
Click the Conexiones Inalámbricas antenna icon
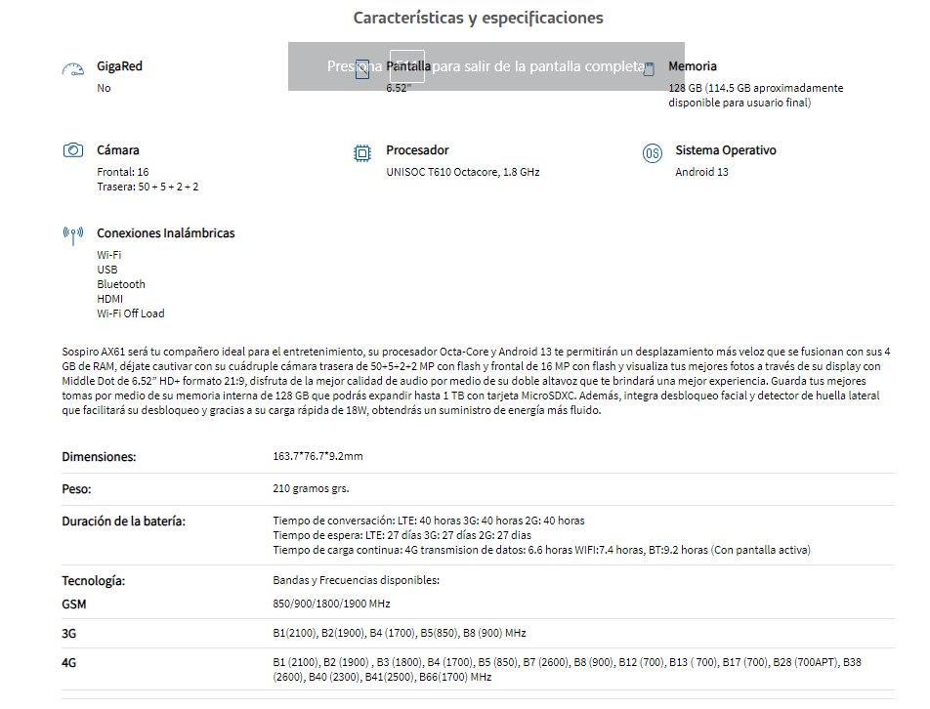pos(73,235)
